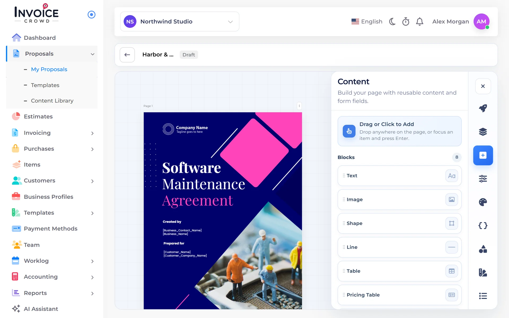Click the Invoice Crowd logo

[x=36, y=14]
